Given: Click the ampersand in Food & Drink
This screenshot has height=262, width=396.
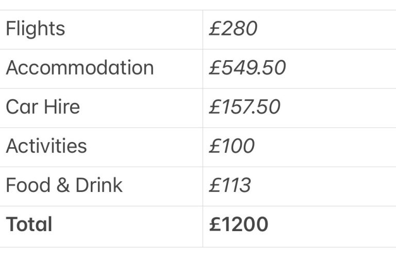Looking at the screenshot, I should pyautogui.click(x=63, y=185).
